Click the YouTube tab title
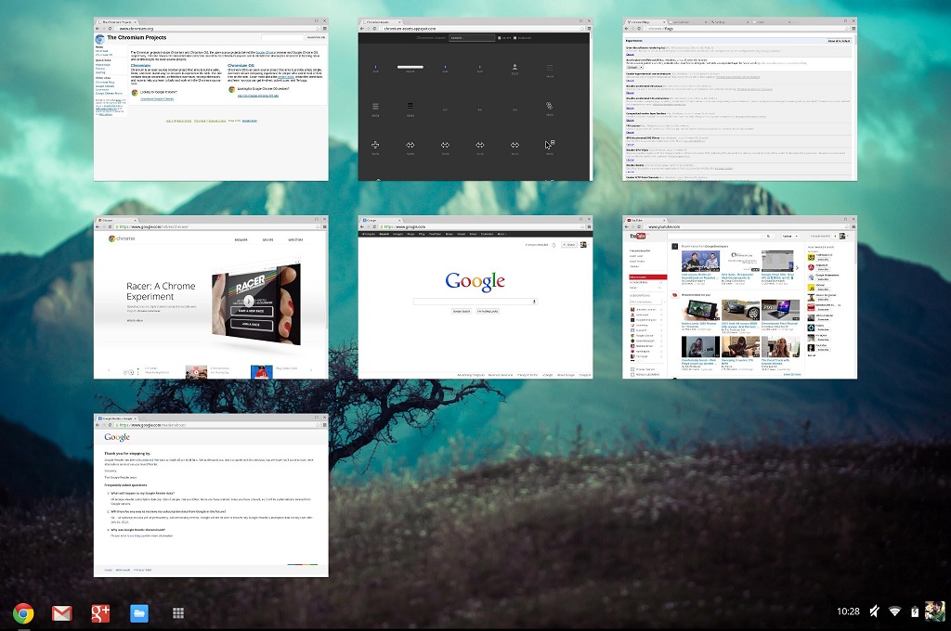This screenshot has height=631, width=951. (x=640, y=219)
